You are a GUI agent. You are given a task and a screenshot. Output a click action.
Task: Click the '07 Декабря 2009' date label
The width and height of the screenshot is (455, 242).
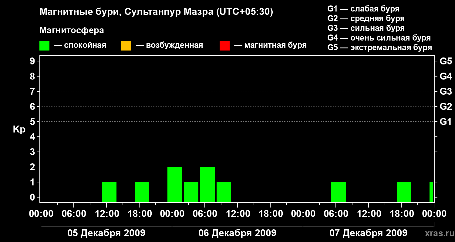[368, 233]
